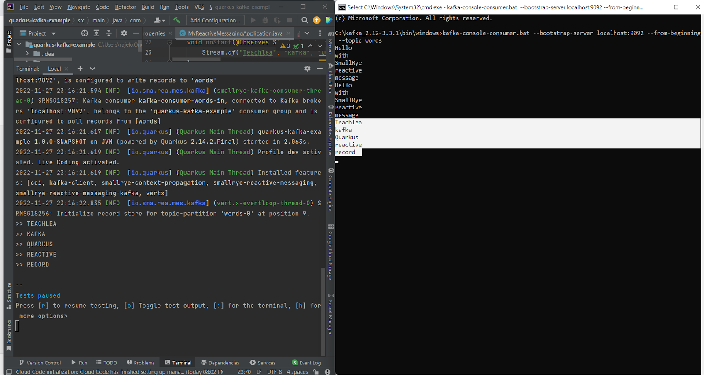Open Google Cloud Storage side tool window
The width and height of the screenshot is (704, 375).
[x=330, y=252]
